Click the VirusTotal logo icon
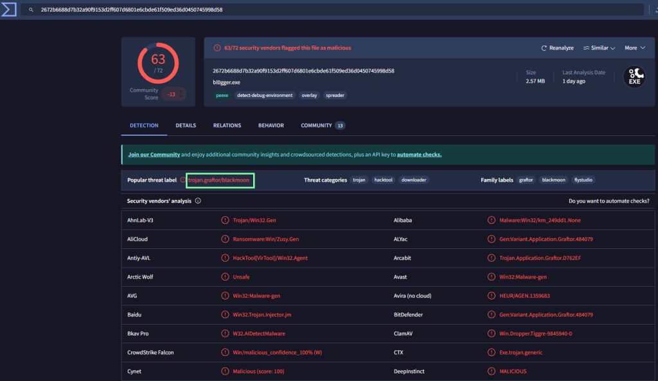This screenshot has height=381, width=658. pyautogui.click(x=8, y=10)
